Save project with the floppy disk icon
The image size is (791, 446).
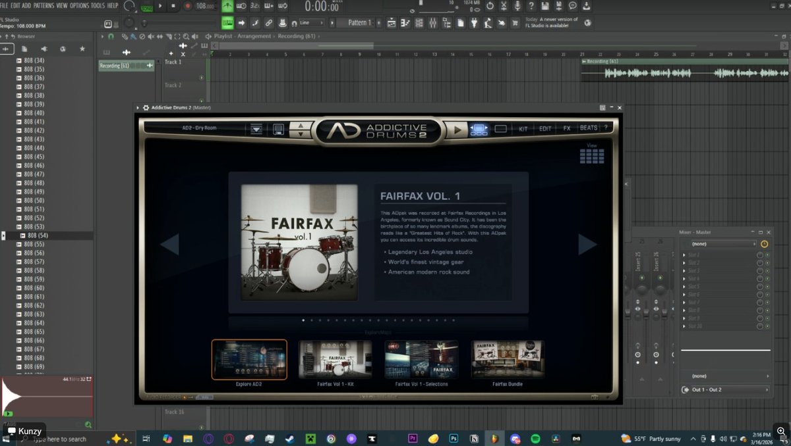coord(545,6)
